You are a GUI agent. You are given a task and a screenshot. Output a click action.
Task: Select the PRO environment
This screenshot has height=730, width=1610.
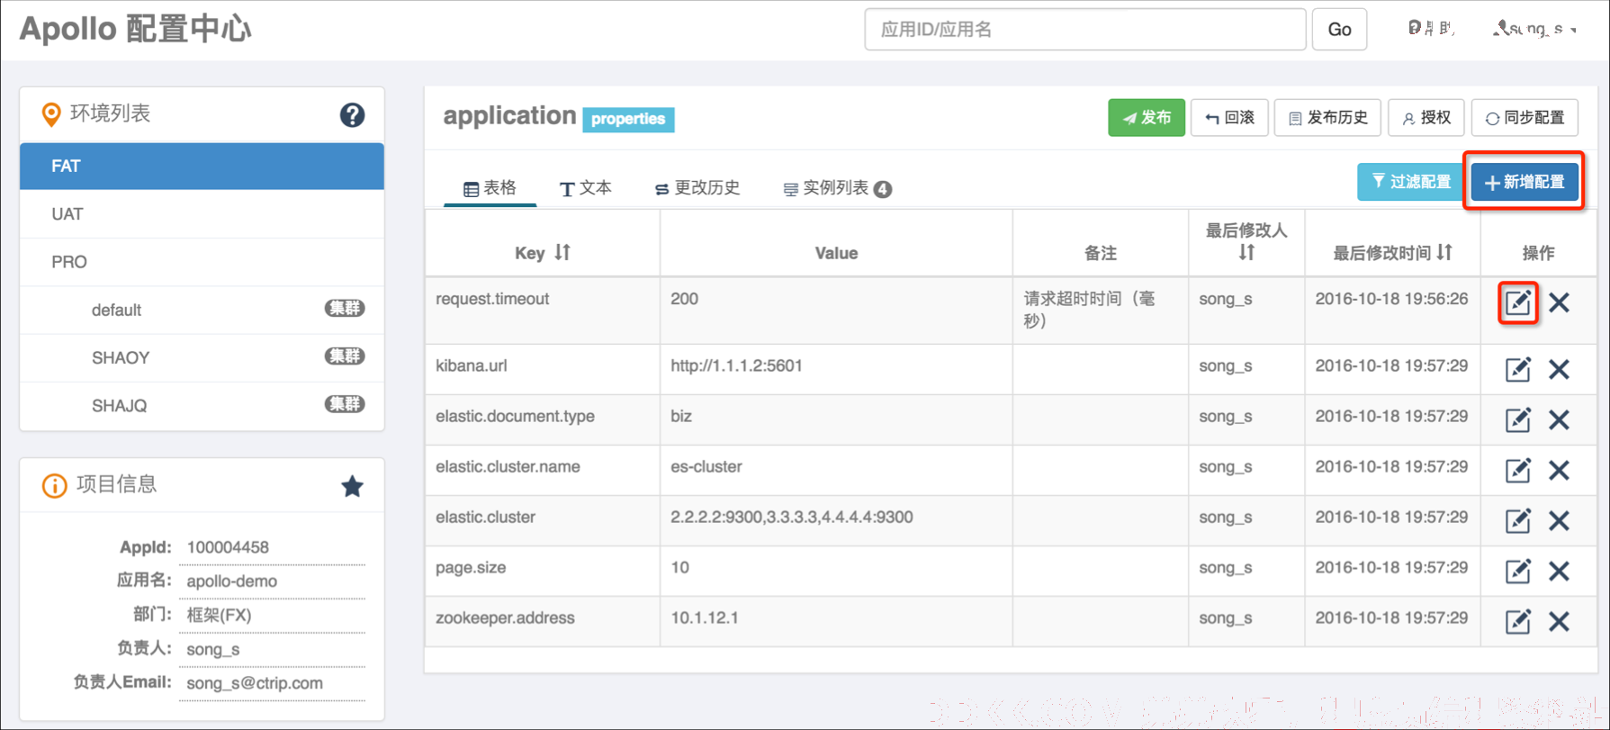202,262
